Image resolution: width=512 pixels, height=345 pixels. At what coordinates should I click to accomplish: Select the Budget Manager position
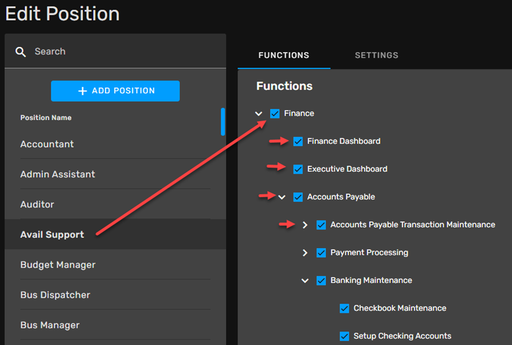[x=58, y=265]
